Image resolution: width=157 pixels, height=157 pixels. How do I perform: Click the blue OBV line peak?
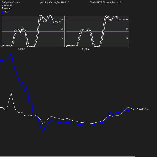click(11, 53)
